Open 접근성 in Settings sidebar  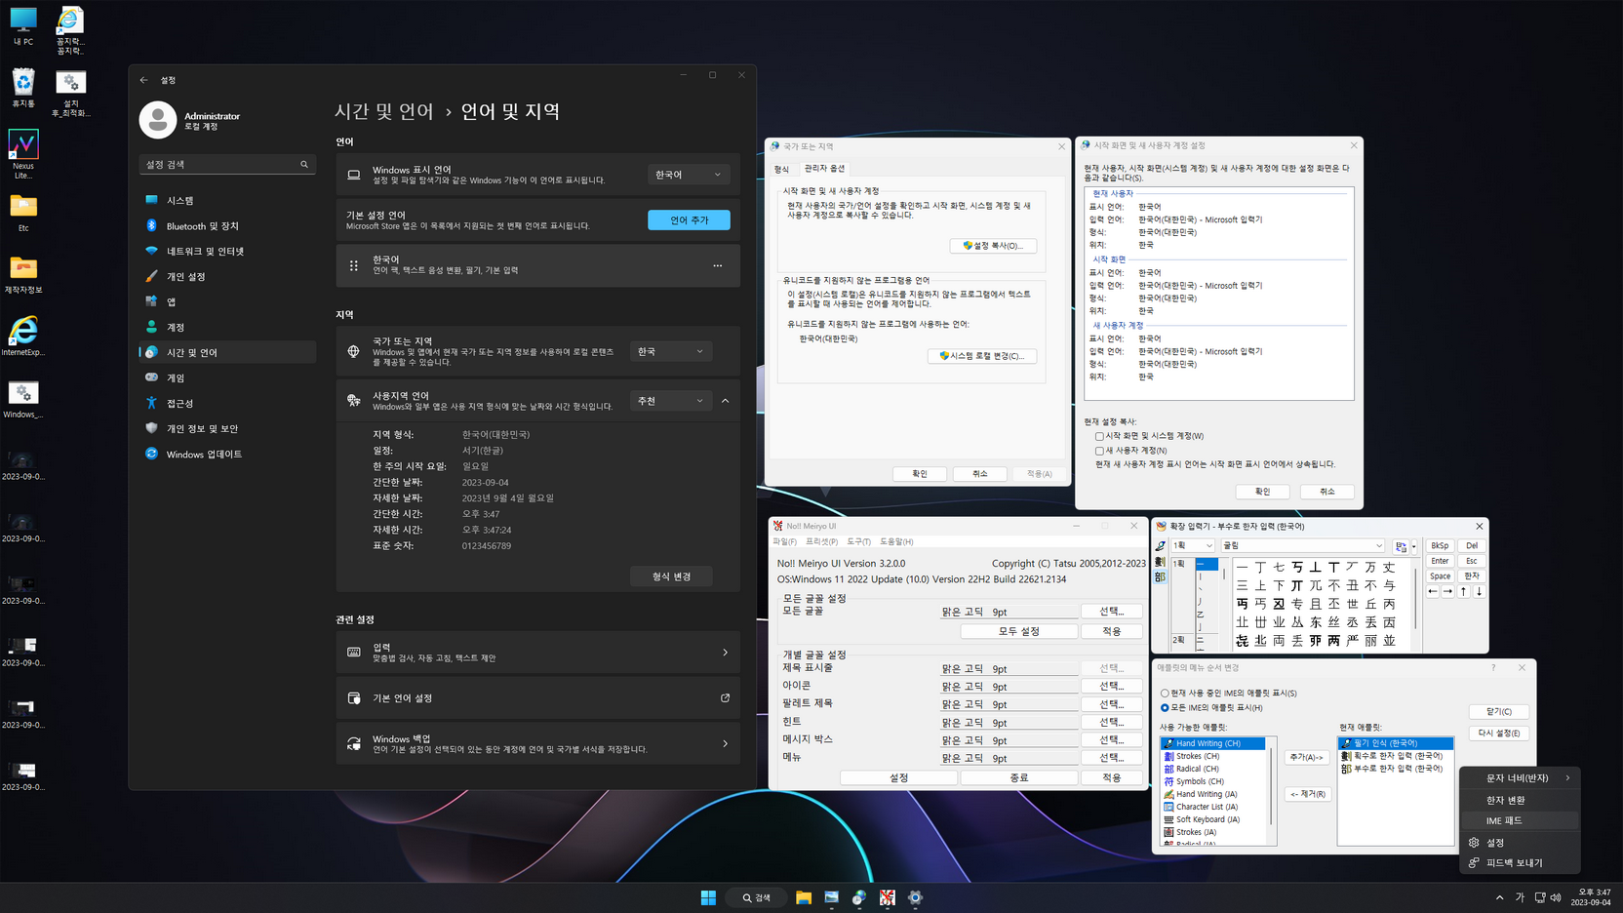(227, 403)
